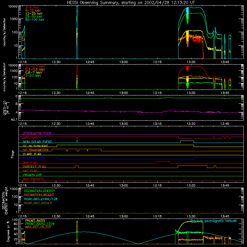This screenshot has height=247, width=247.
Task: Pick the 50-100 keV legend label
Action: point(35,20)
